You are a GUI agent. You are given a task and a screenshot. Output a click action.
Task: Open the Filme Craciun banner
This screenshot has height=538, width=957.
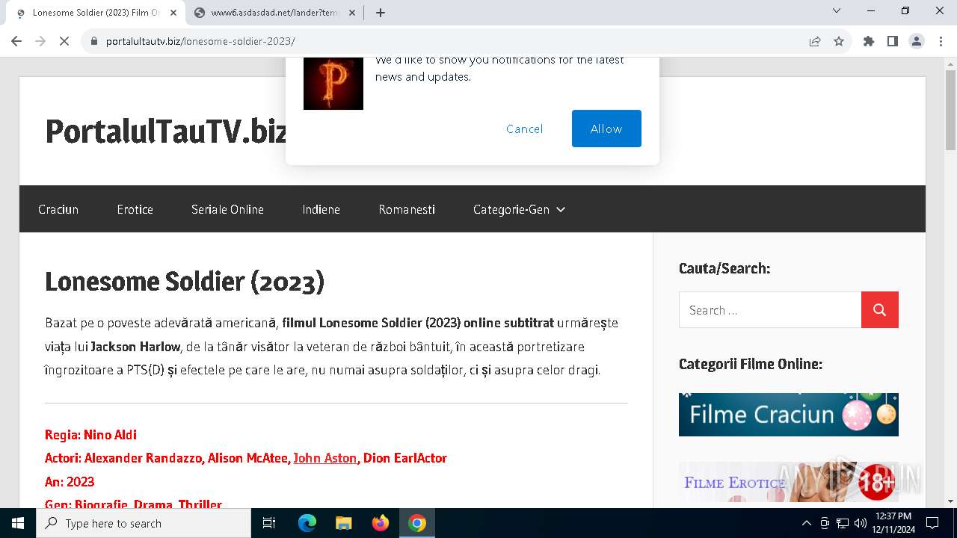789,415
